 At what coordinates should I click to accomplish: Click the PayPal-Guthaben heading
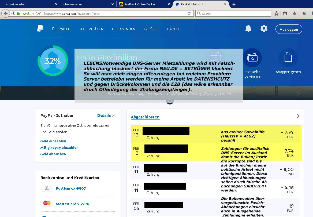57,115
